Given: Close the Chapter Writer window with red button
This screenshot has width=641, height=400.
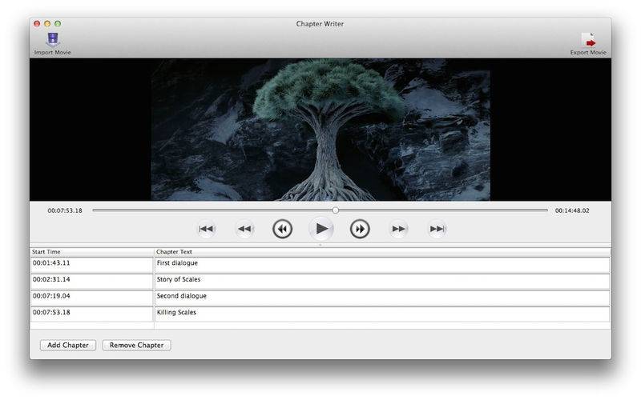Looking at the screenshot, I should pos(37,24).
